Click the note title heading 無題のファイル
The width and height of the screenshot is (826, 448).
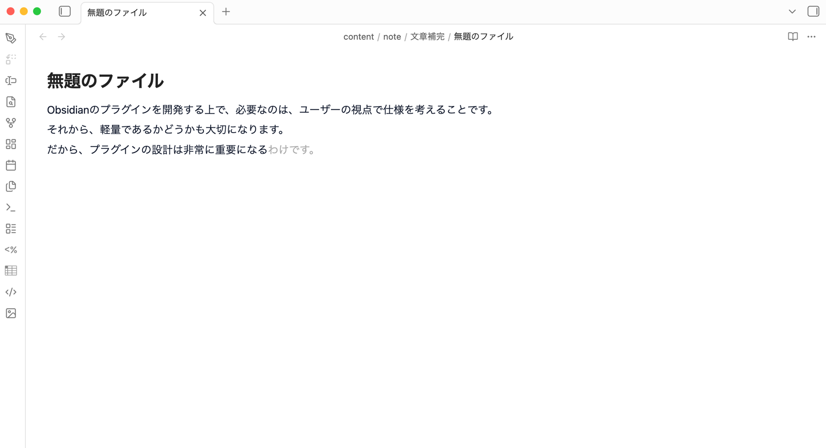pos(105,81)
